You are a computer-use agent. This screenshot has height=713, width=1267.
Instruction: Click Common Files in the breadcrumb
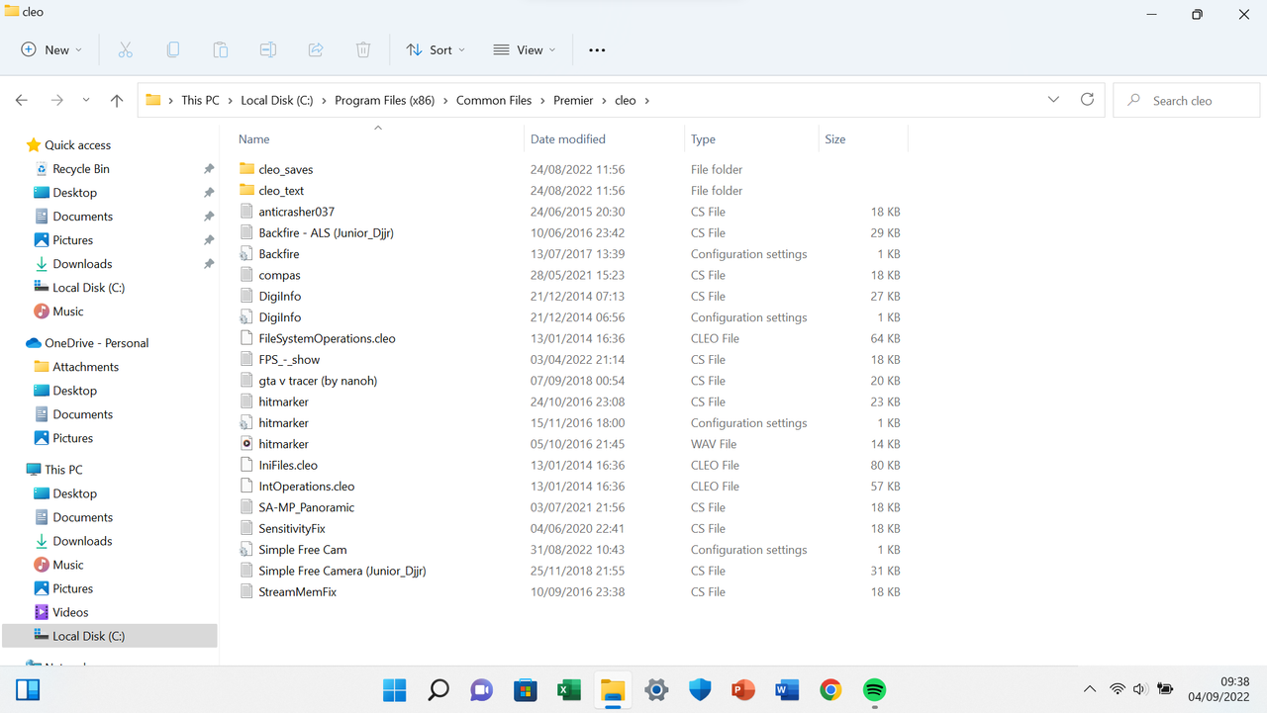coord(494,100)
